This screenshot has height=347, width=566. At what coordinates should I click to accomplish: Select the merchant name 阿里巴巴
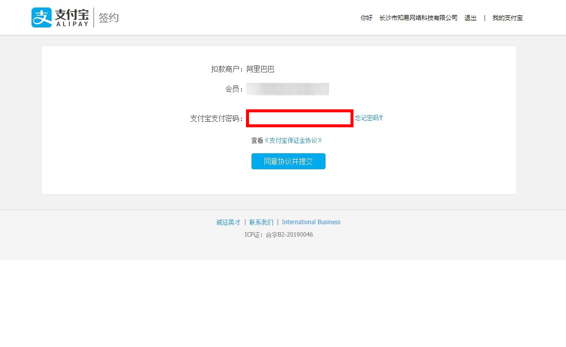click(260, 69)
